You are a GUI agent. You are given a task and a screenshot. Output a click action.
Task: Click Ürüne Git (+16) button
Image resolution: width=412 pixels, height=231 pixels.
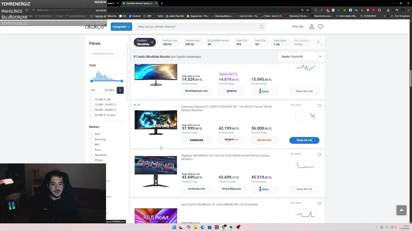304,91
